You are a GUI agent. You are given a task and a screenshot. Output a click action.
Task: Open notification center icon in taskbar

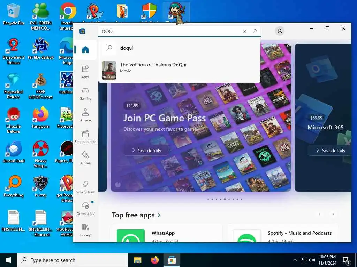[345, 260]
